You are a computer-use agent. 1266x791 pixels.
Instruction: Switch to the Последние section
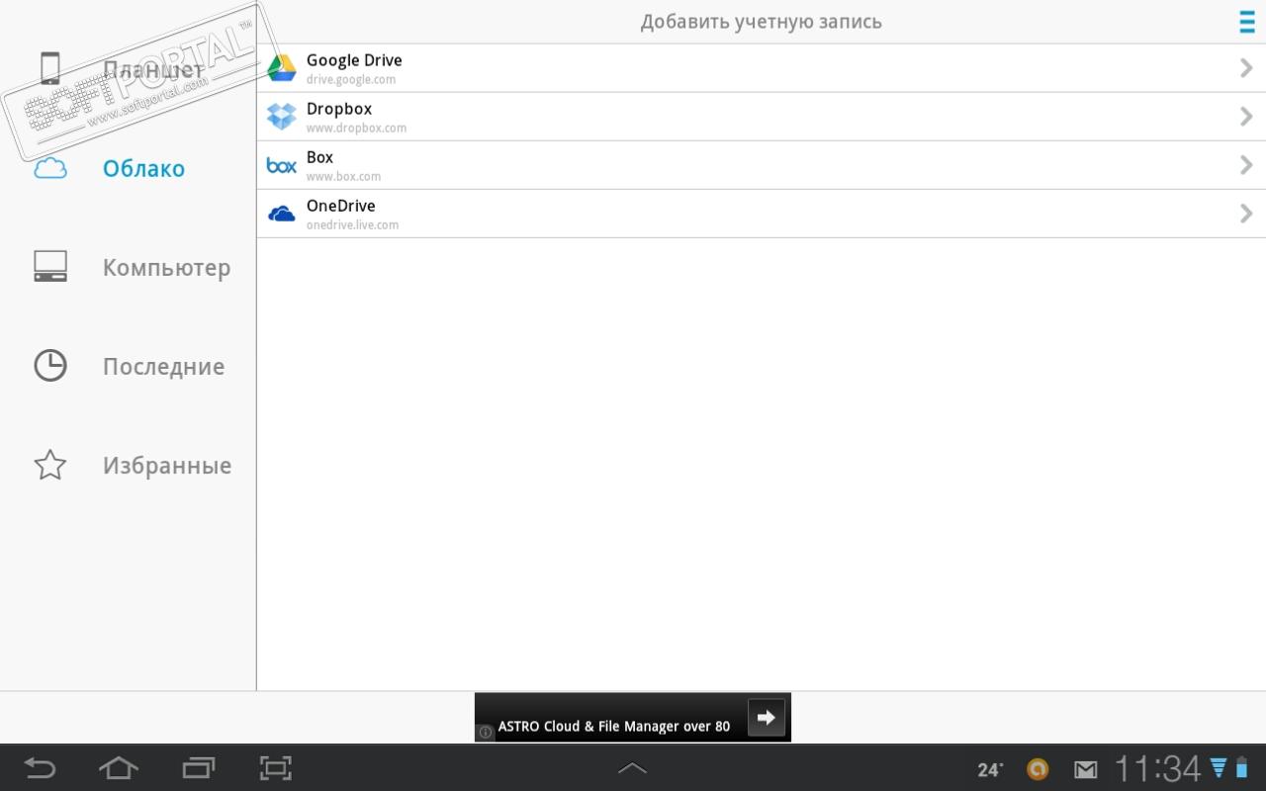163,367
